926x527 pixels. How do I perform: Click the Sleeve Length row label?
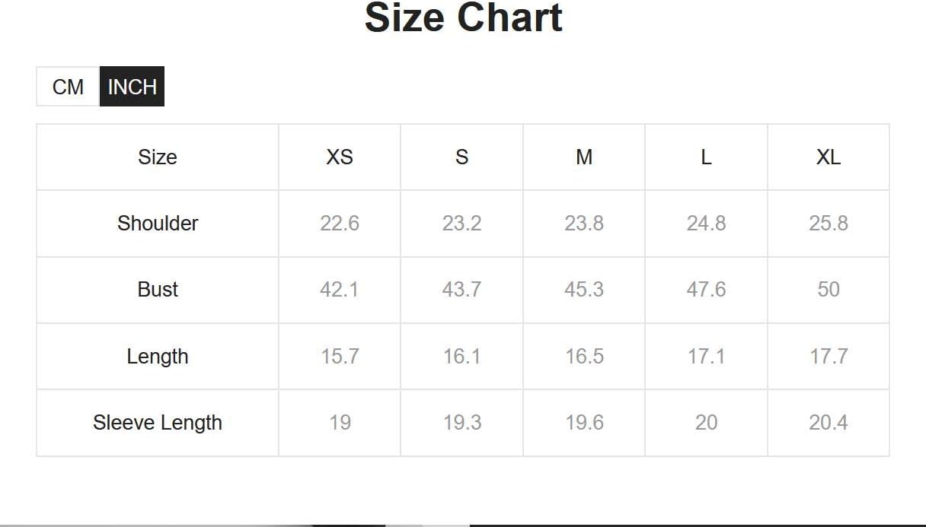(x=158, y=423)
